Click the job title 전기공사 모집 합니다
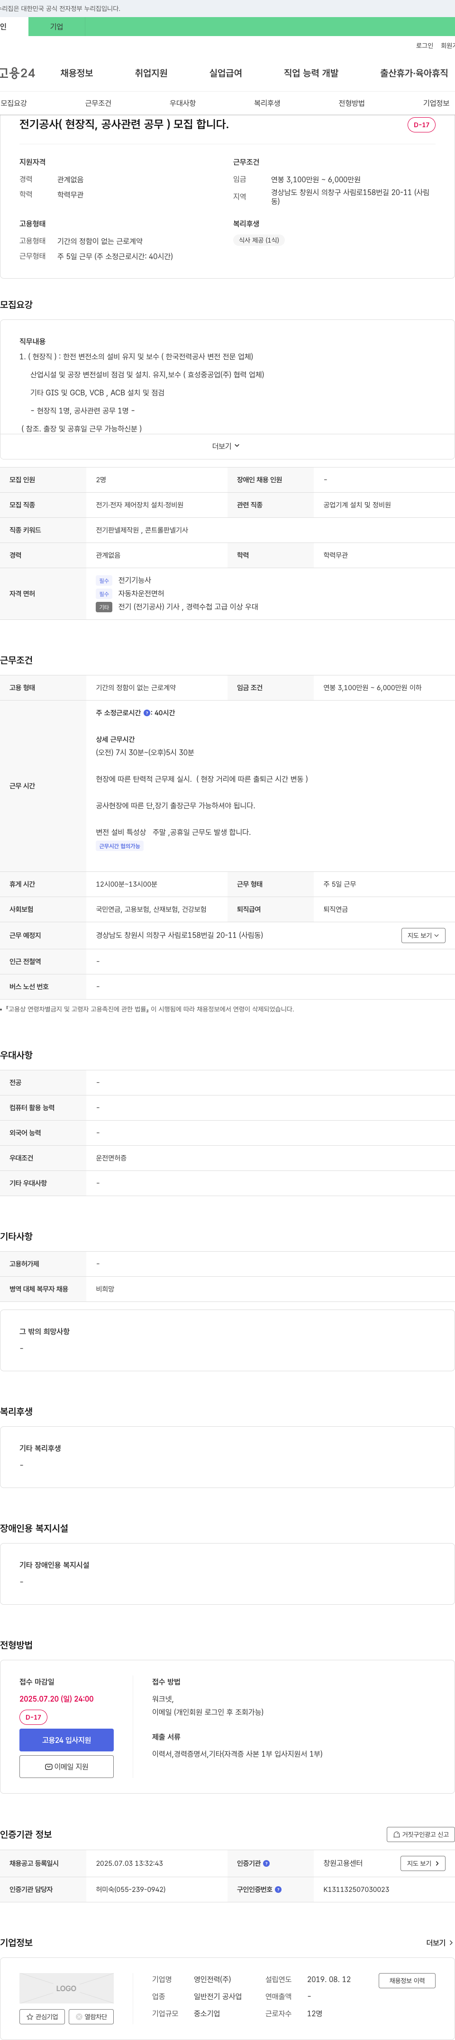This screenshot has width=455, height=2040. [x=124, y=124]
